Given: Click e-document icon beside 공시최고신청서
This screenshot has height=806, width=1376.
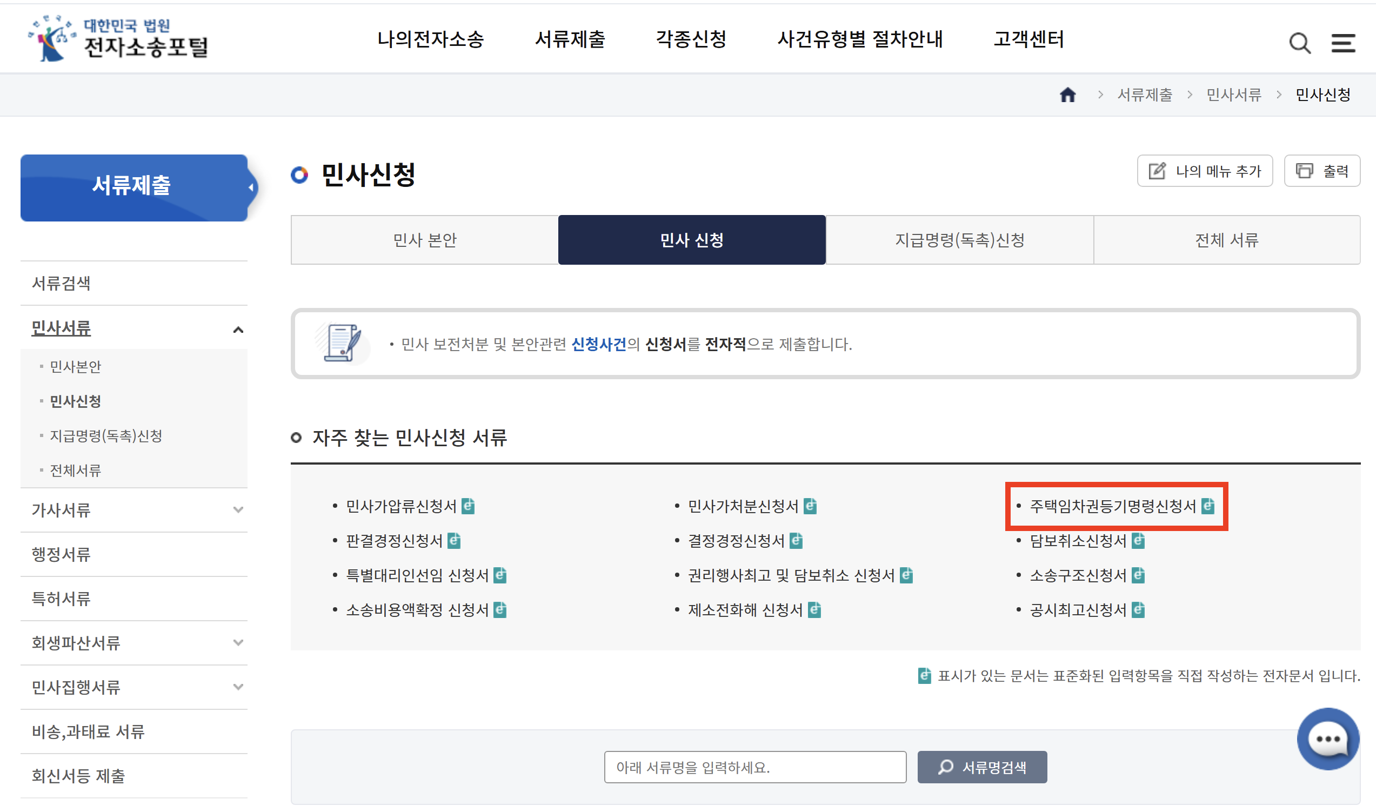Looking at the screenshot, I should coord(1138,609).
